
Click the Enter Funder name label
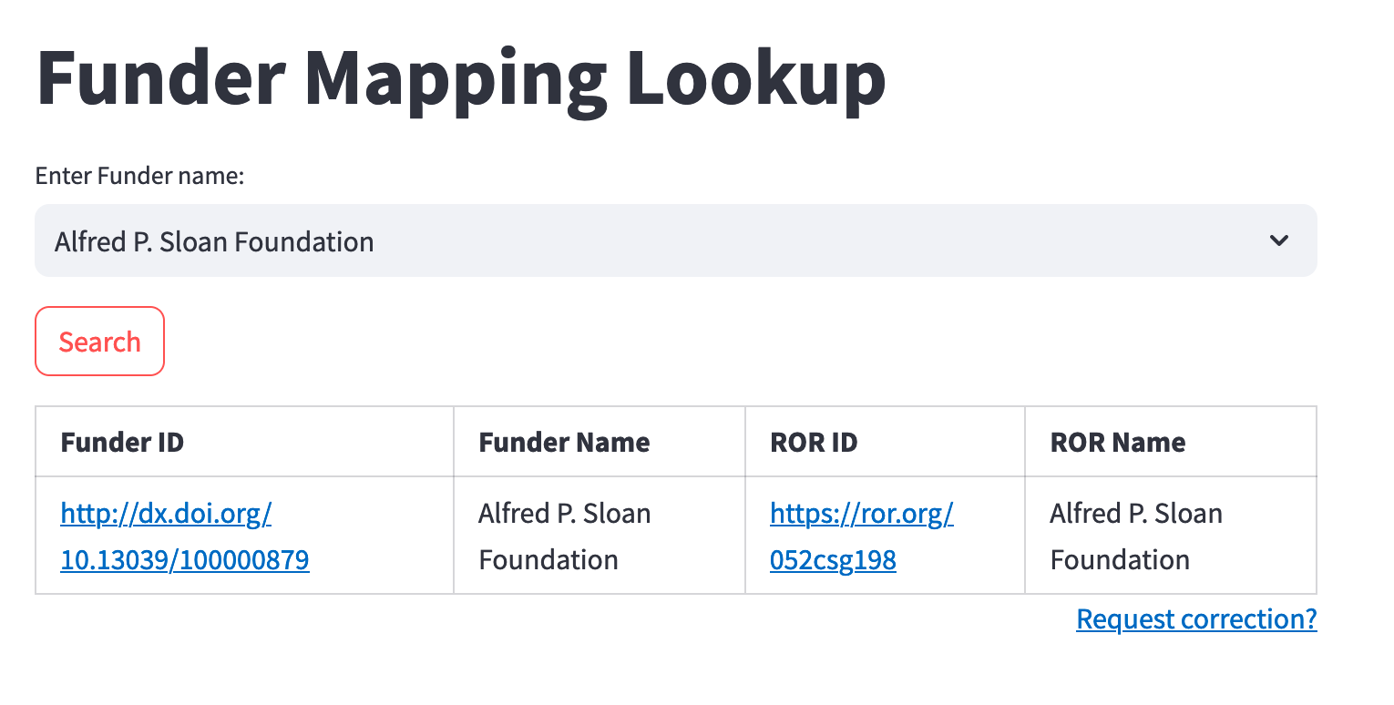point(139,176)
